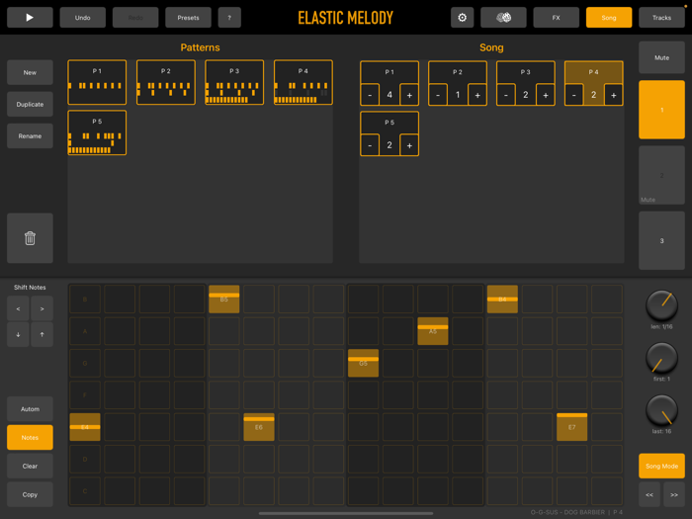The width and height of the screenshot is (692, 519).
Task: Toggle the E7 note cell
Action: click(x=572, y=427)
